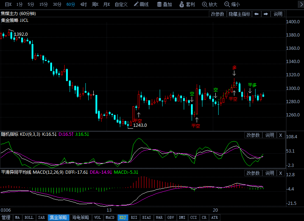Move chart forward with right arrow

click(266, 14)
